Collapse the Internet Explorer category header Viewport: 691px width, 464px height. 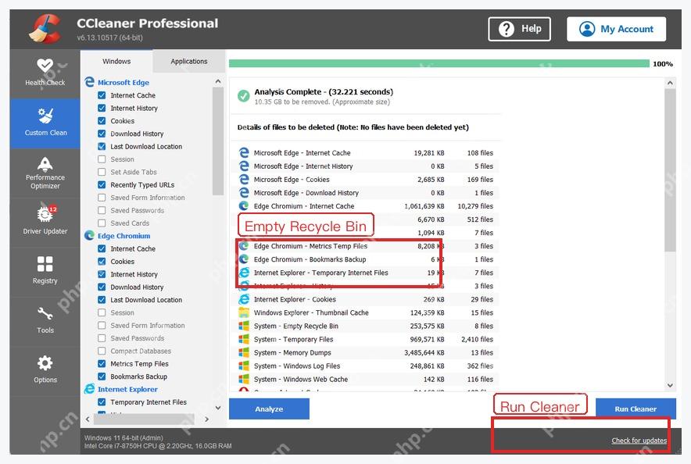point(127,389)
